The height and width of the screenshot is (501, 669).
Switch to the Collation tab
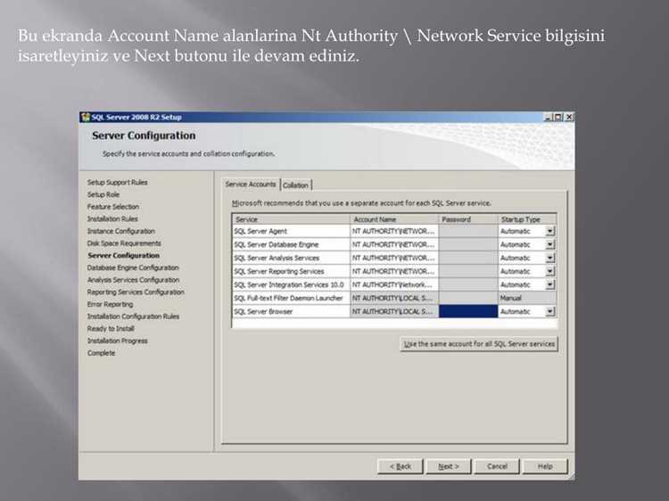[x=295, y=185]
